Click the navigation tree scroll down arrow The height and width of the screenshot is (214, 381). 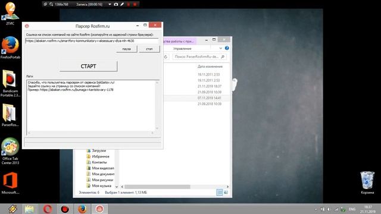point(117,187)
